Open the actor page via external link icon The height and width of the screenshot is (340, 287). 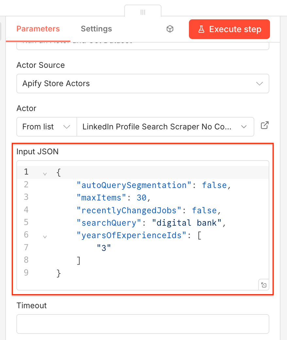[x=265, y=125]
